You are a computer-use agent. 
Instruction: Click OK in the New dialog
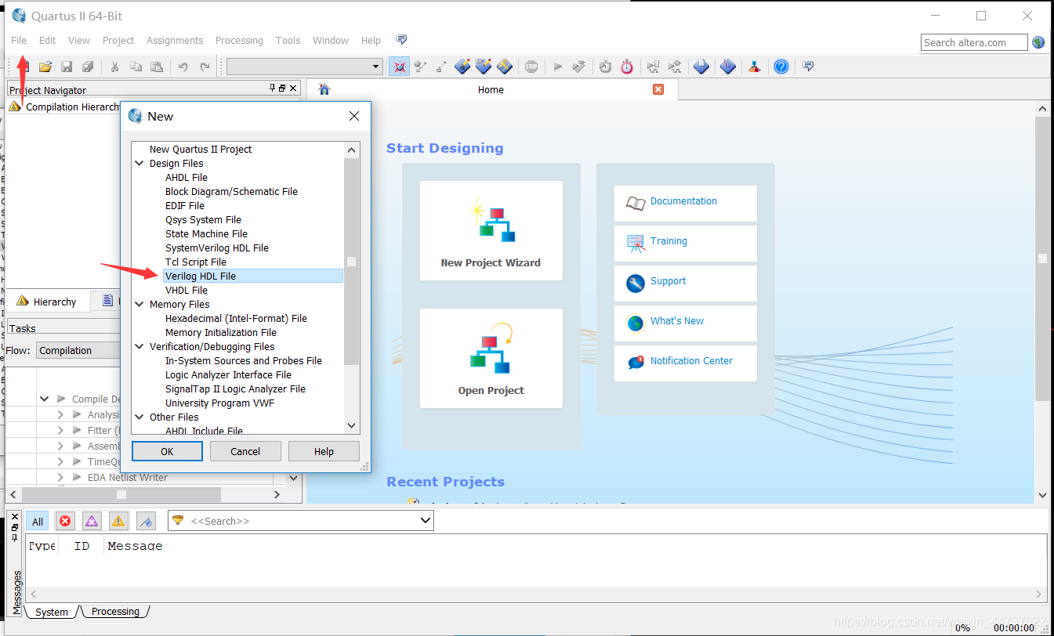pyautogui.click(x=167, y=451)
